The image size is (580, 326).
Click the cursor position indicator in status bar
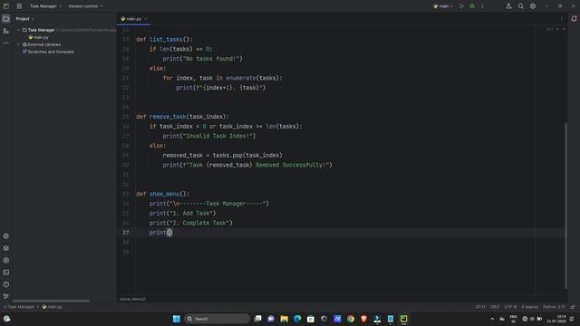pos(480,307)
